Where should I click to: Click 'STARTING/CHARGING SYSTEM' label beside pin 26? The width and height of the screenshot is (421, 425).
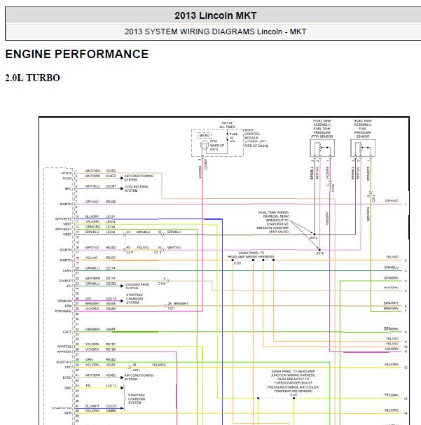click(x=134, y=299)
